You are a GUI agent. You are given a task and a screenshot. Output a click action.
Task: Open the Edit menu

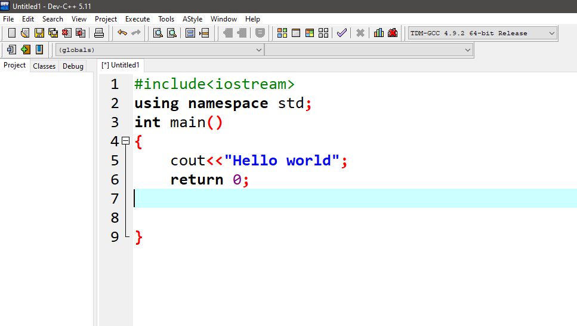(x=28, y=19)
